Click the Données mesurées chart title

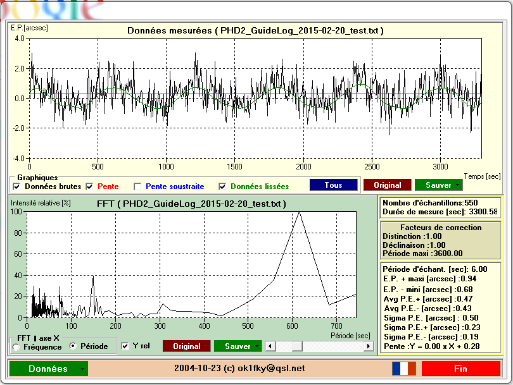(x=255, y=31)
